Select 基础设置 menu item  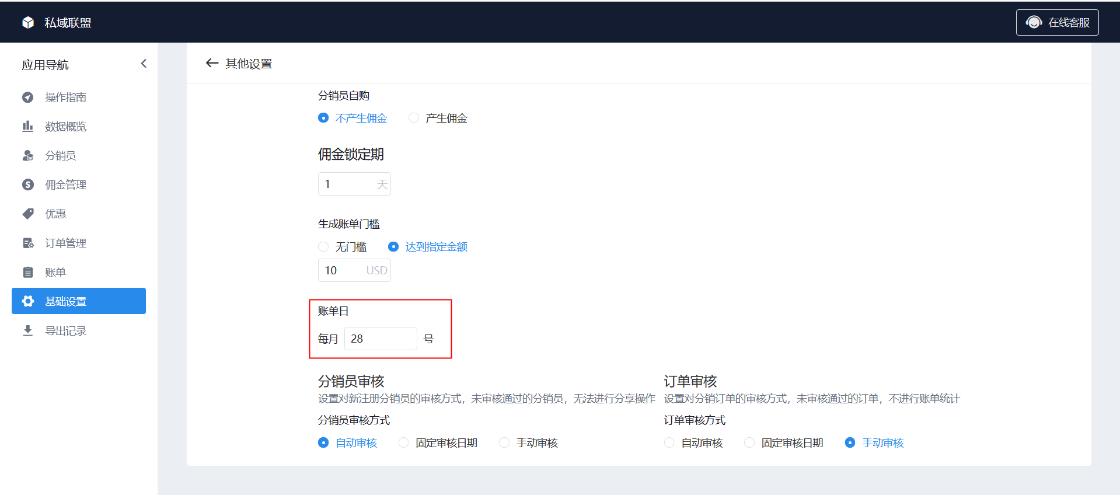click(79, 301)
